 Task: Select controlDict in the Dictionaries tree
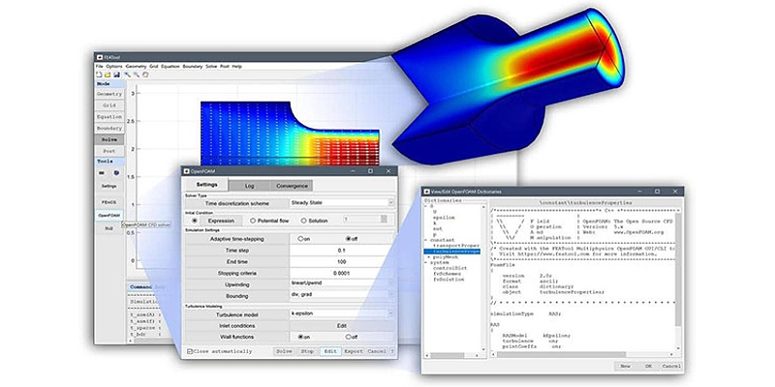tap(449, 268)
